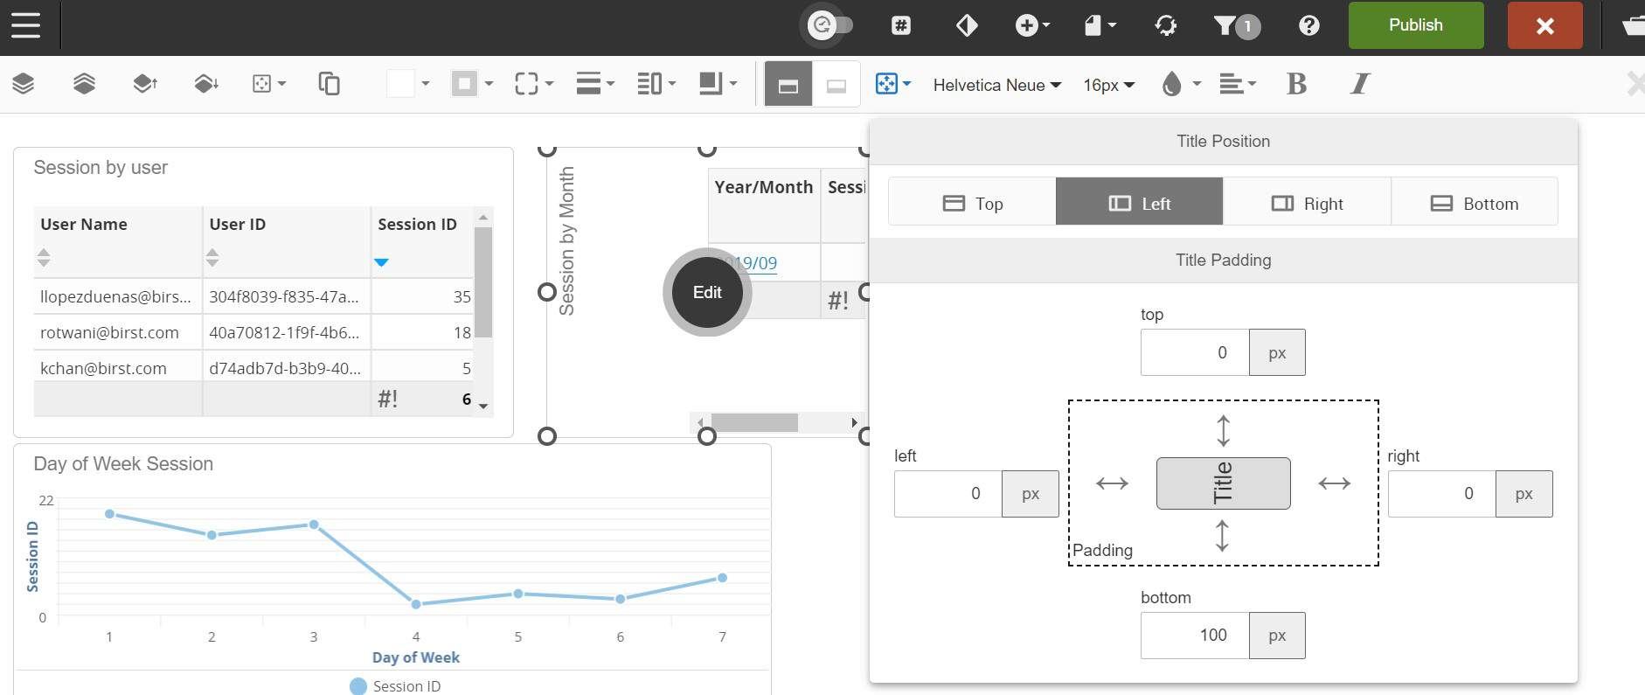The height and width of the screenshot is (695, 1645).
Task: Click the move layer up icon
Action: pyautogui.click(x=145, y=84)
